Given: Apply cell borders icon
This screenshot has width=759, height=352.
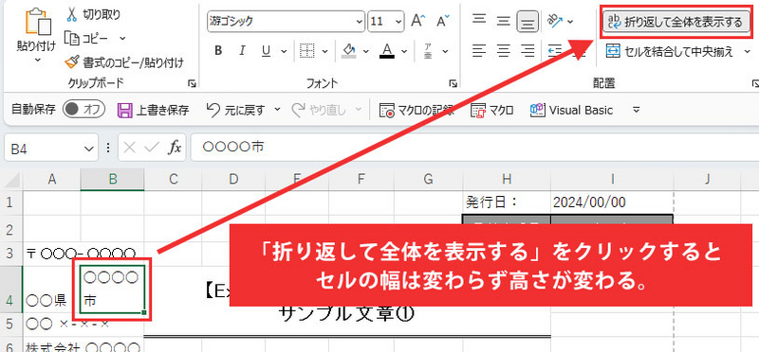Looking at the screenshot, I should click(306, 50).
